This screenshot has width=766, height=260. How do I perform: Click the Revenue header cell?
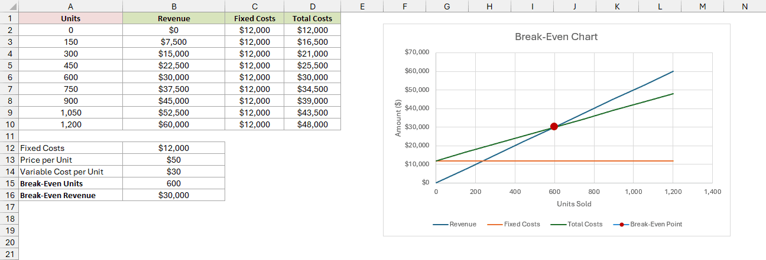pos(174,18)
